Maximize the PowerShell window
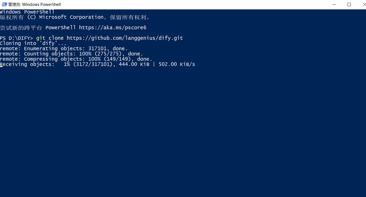Screen dimensions: 366x197 coord(349,4)
